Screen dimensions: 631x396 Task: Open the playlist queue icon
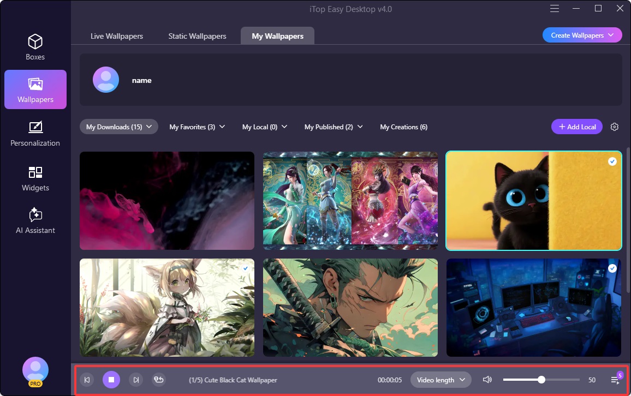615,380
